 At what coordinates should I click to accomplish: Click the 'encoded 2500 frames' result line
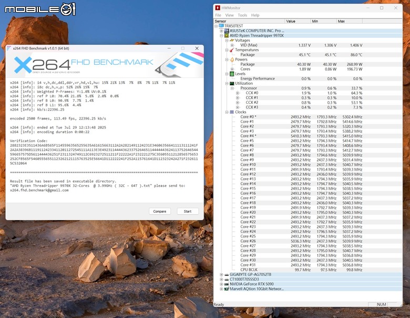point(58,118)
